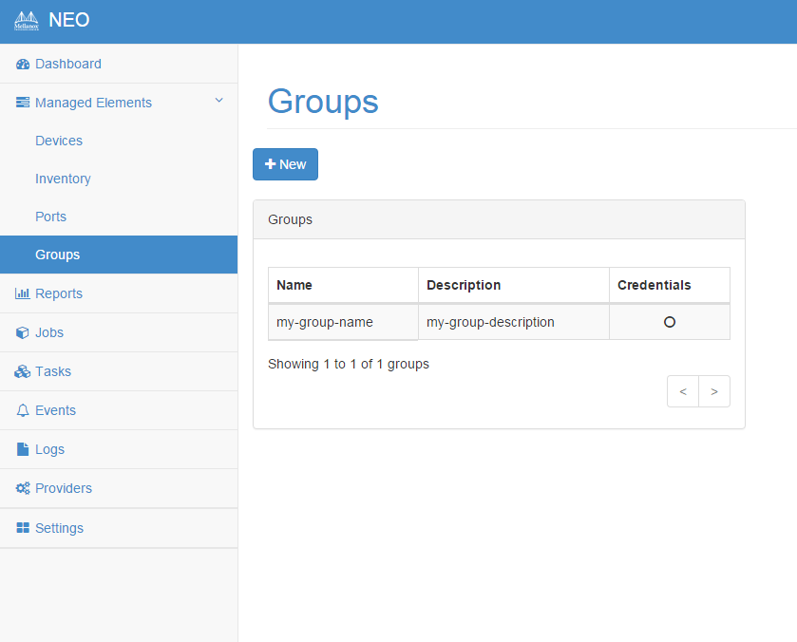This screenshot has height=642, width=797.
Task: Click the NEO title link
Action: (x=69, y=20)
